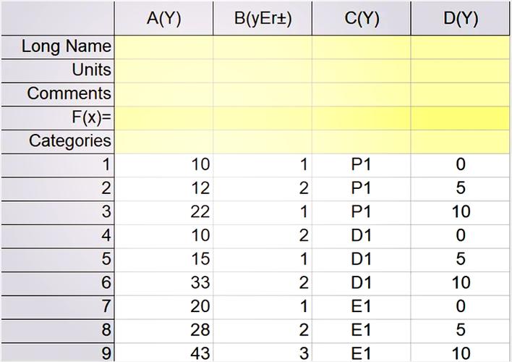Select row number 9 header
The image size is (512, 362).
click(x=56, y=353)
